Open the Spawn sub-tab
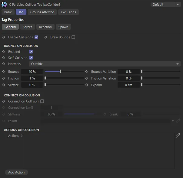The image size is (183, 178). pyautogui.click(x=63, y=27)
